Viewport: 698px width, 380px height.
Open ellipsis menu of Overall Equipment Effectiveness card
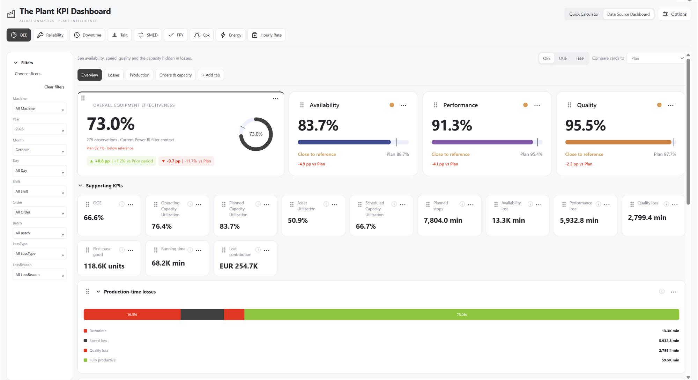(276, 99)
